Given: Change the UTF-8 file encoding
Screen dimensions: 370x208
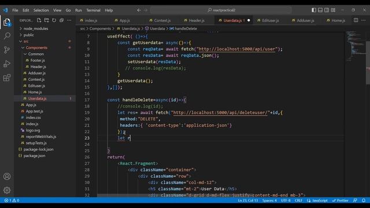Looking at the screenshot, I should pyautogui.click(x=286, y=200).
